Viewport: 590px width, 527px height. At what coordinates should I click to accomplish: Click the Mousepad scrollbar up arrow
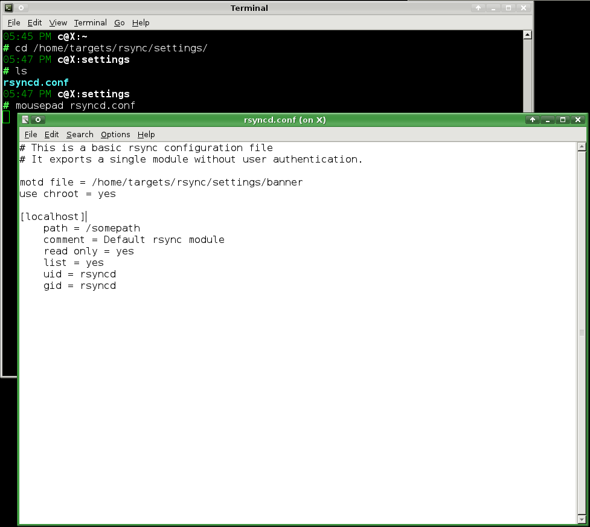[x=582, y=146]
